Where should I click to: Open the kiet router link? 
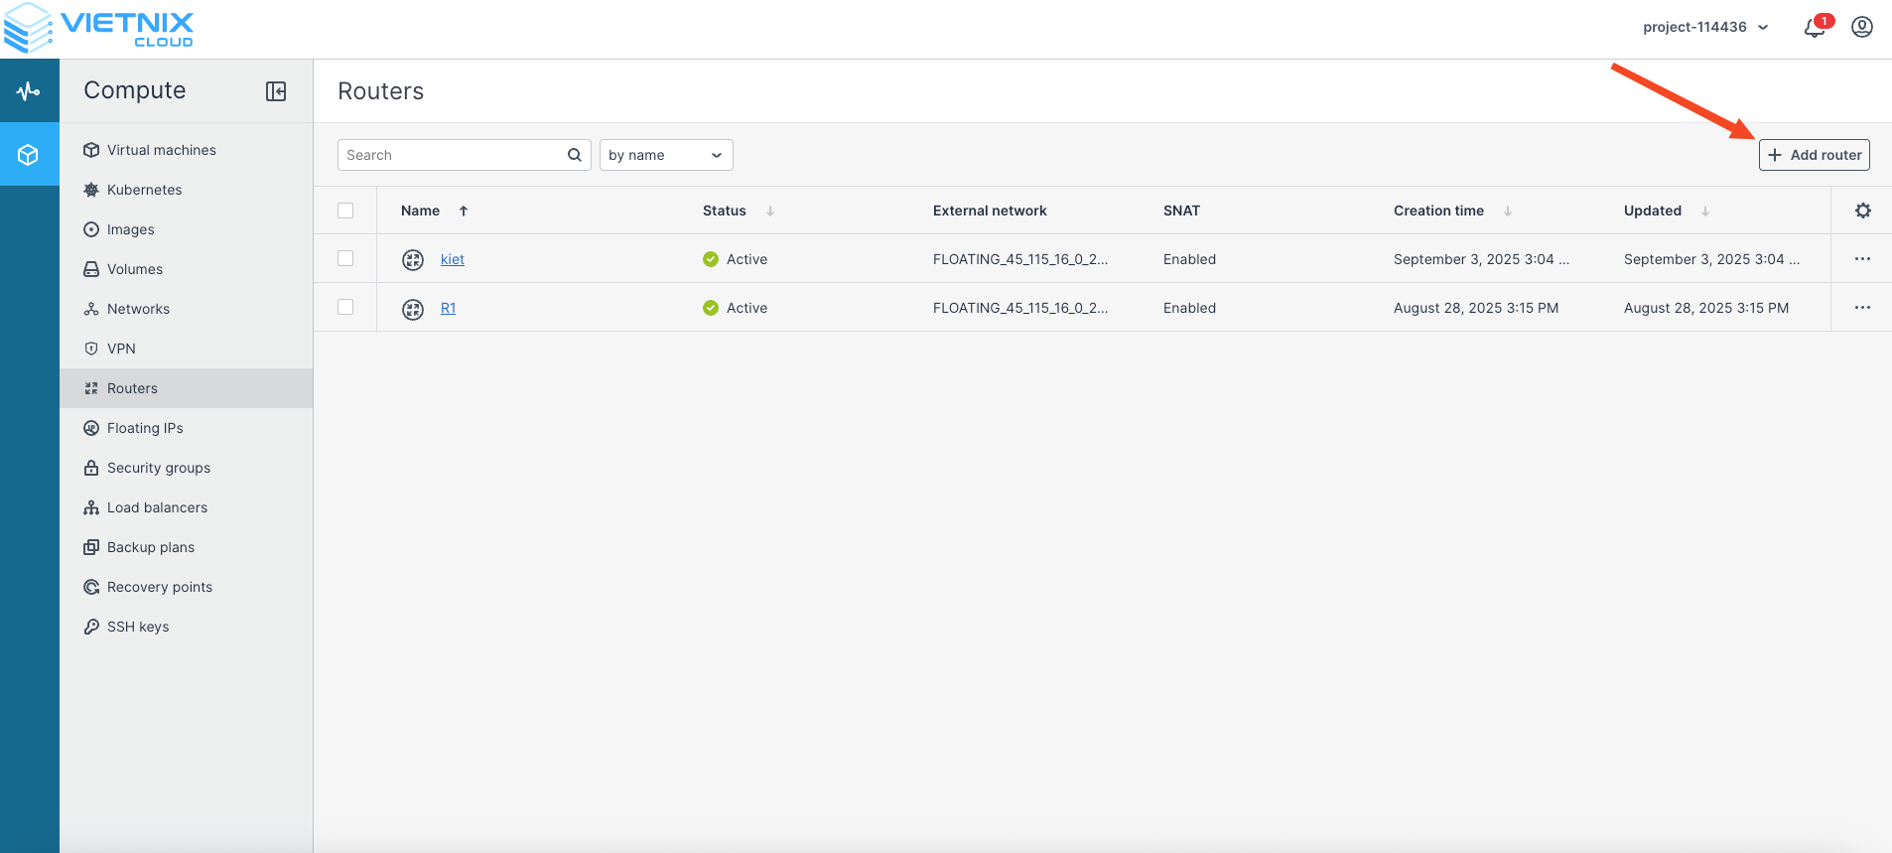pos(453,259)
